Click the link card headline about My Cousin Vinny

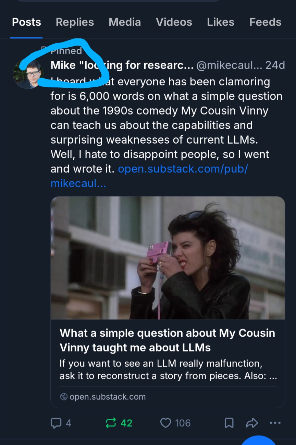click(167, 340)
